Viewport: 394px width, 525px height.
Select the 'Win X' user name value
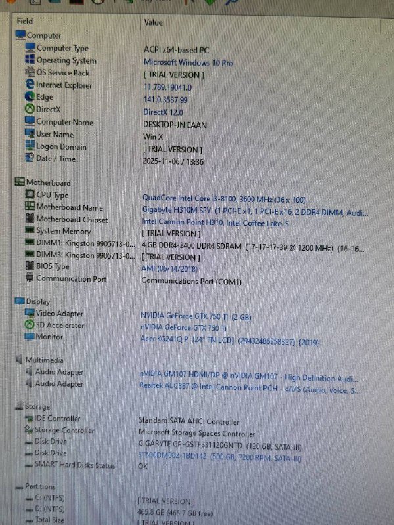[153, 137]
